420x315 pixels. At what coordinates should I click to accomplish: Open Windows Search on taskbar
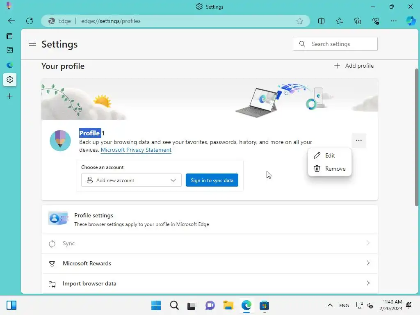click(x=174, y=305)
